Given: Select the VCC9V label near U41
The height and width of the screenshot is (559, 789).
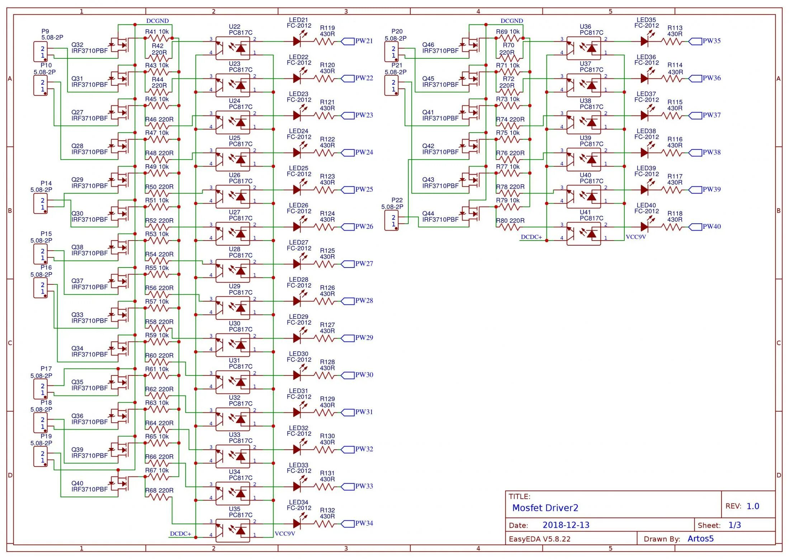Looking at the screenshot, I should click(x=636, y=237).
